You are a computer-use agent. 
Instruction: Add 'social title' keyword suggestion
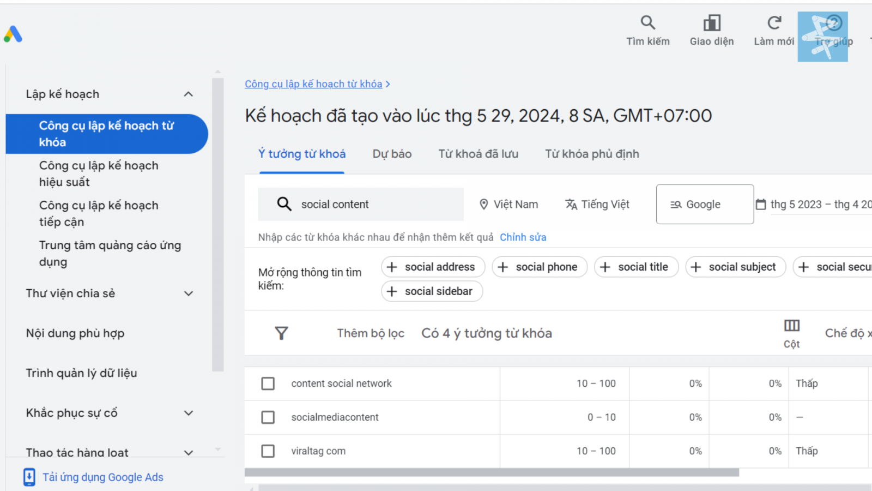(636, 267)
